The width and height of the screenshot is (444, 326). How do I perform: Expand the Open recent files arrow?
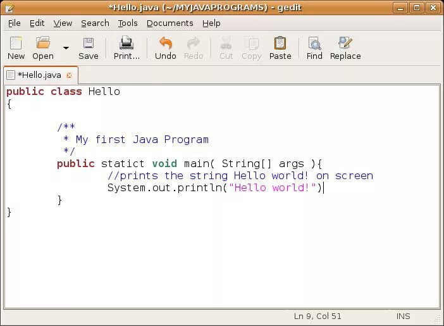point(66,48)
